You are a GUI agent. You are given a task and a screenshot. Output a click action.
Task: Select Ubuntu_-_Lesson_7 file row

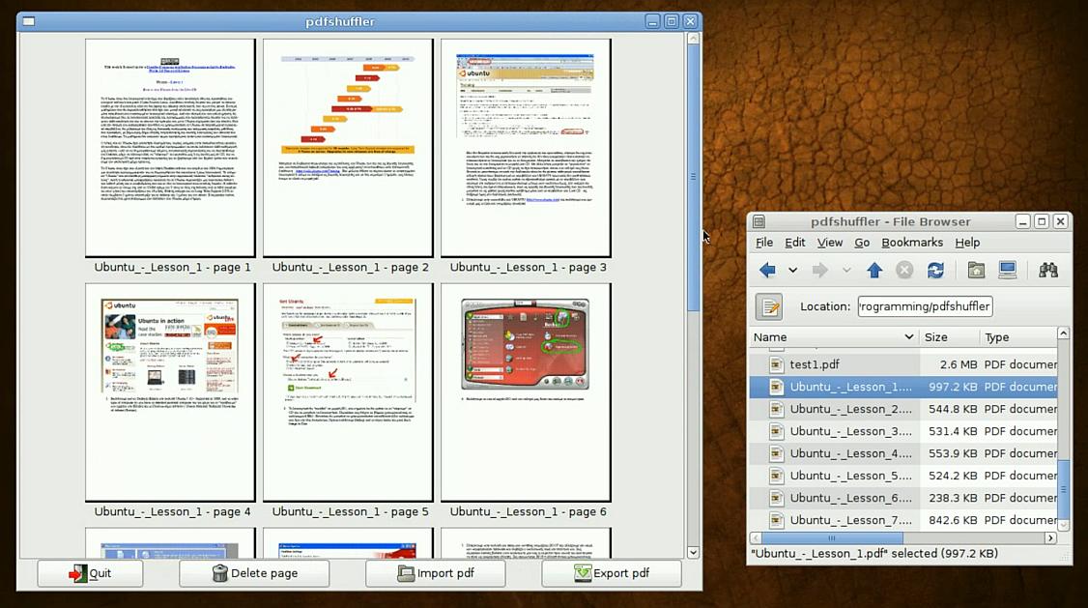click(x=903, y=520)
